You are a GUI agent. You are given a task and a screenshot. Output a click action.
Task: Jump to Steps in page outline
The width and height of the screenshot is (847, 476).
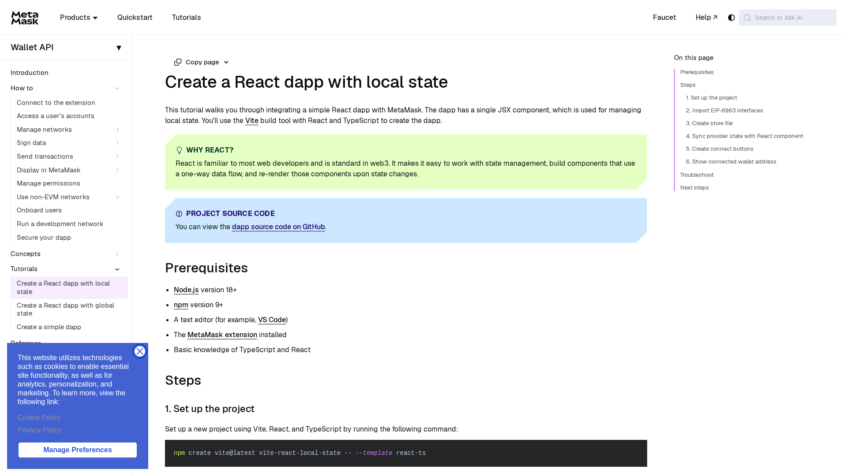click(x=688, y=85)
